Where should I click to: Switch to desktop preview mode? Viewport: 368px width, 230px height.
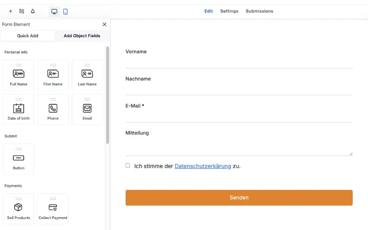pos(54,11)
